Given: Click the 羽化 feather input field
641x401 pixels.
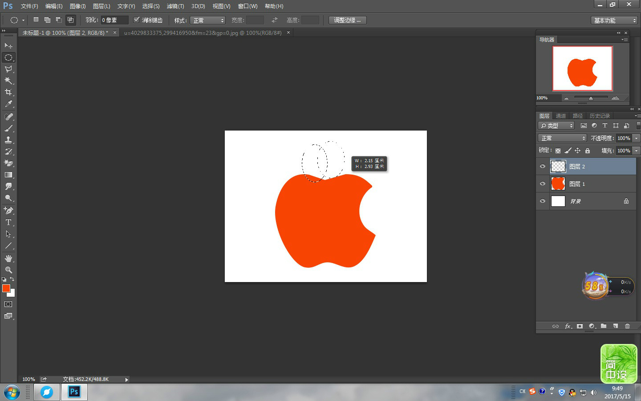Looking at the screenshot, I should (114, 20).
